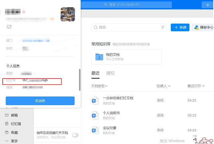This screenshot has width=214, height=144.
Task: Open 我的文档 folder icon
Action: pos(99,57)
